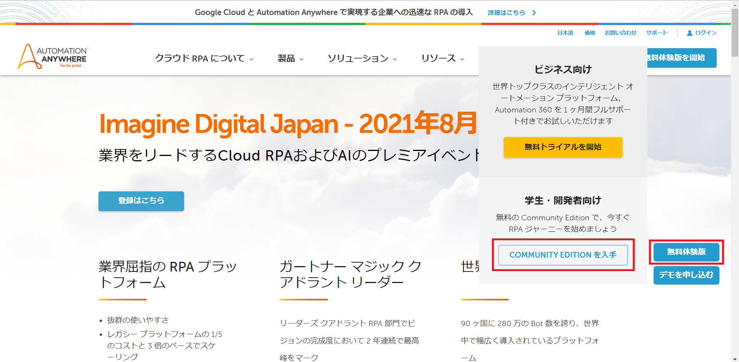739x362 pixels.
Task: Click the 学生・開発者向け heading
Action: (x=563, y=201)
